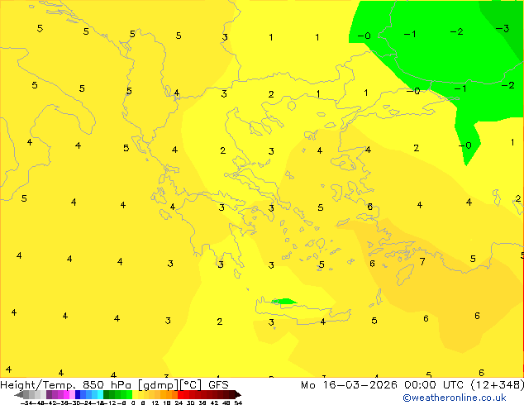Click the '[gdmp]' unit label
Image resolution: width=524 pixels, height=405 pixels.
159,385
